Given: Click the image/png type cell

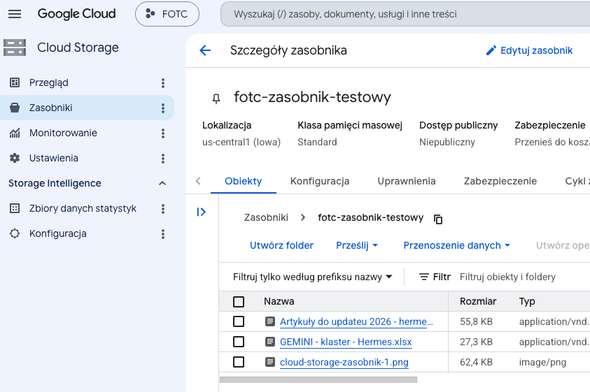Looking at the screenshot, I should [542, 363].
